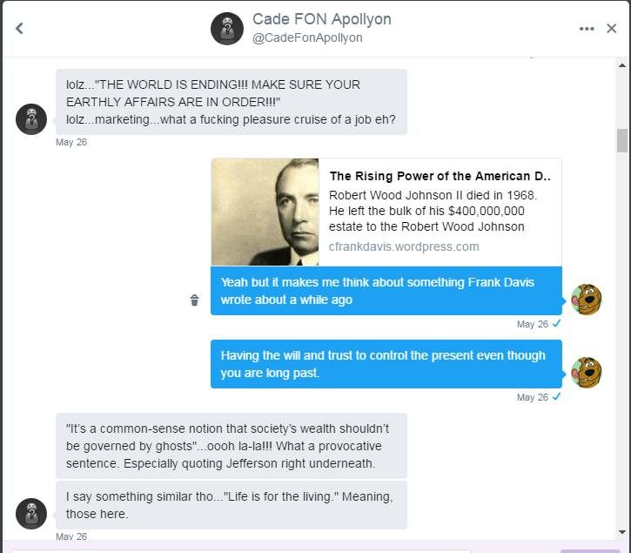Click the read checkmark under Frank Davis message
The image size is (631, 553).
point(556,323)
